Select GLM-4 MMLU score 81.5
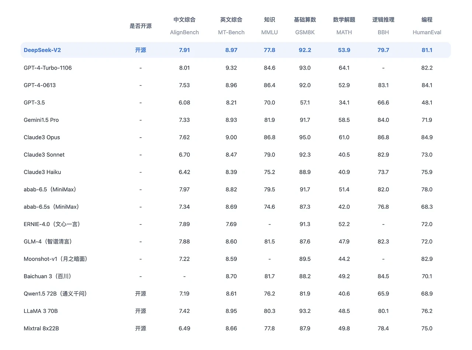The width and height of the screenshot is (472, 350). coord(270,241)
